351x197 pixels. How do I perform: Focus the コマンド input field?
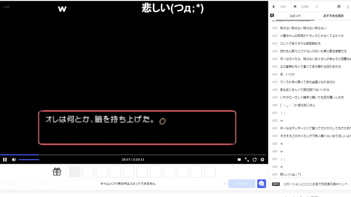pyautogui.click(x=17, y=184)
